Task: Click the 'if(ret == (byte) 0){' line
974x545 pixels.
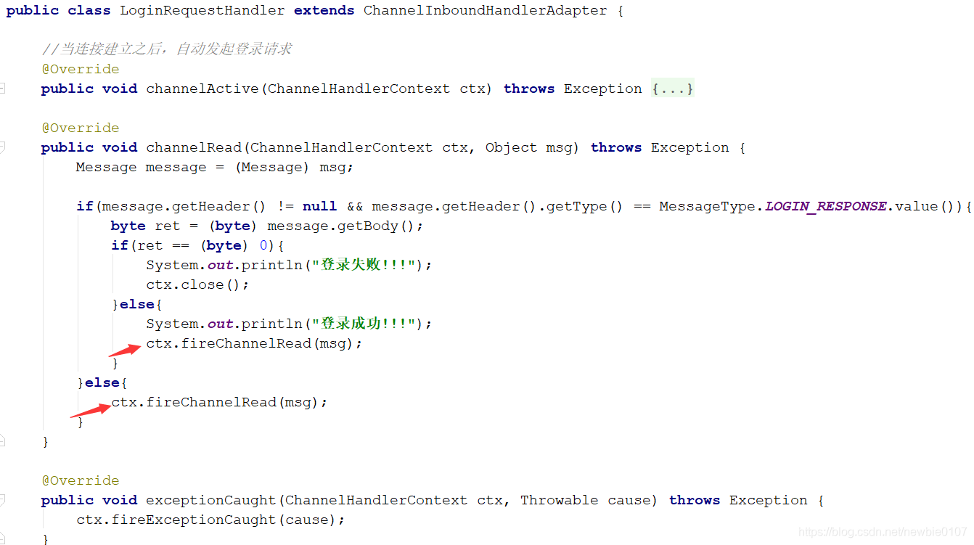Action: click(198, 245)
